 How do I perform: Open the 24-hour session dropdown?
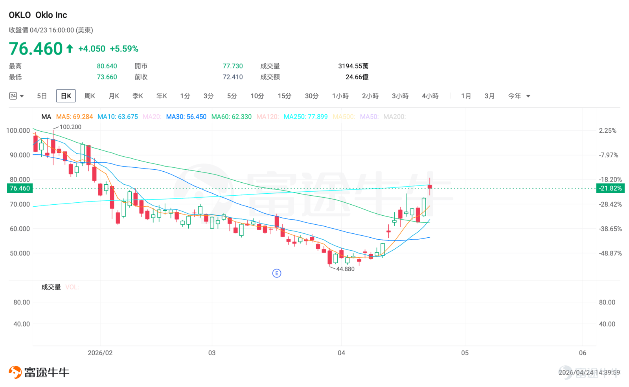coord(17,96)
